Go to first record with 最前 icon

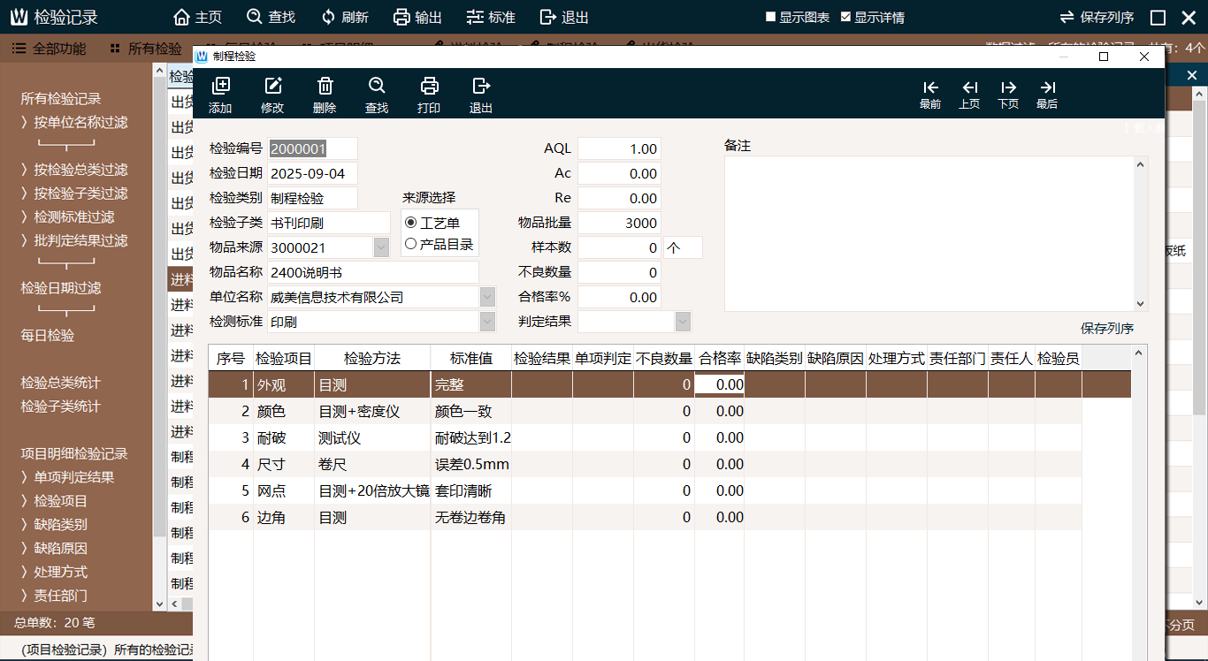(930, 87)
